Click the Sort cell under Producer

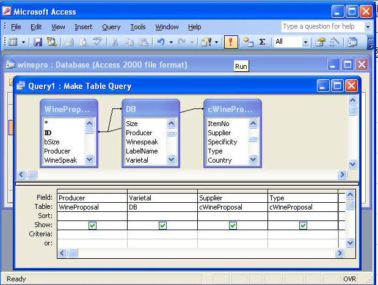click(92, 216)
